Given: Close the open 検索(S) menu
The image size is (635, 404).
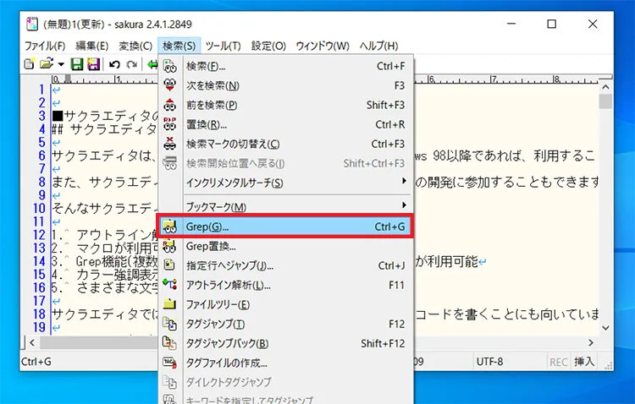Looking at the screenshot, I should tap(179, 46).
